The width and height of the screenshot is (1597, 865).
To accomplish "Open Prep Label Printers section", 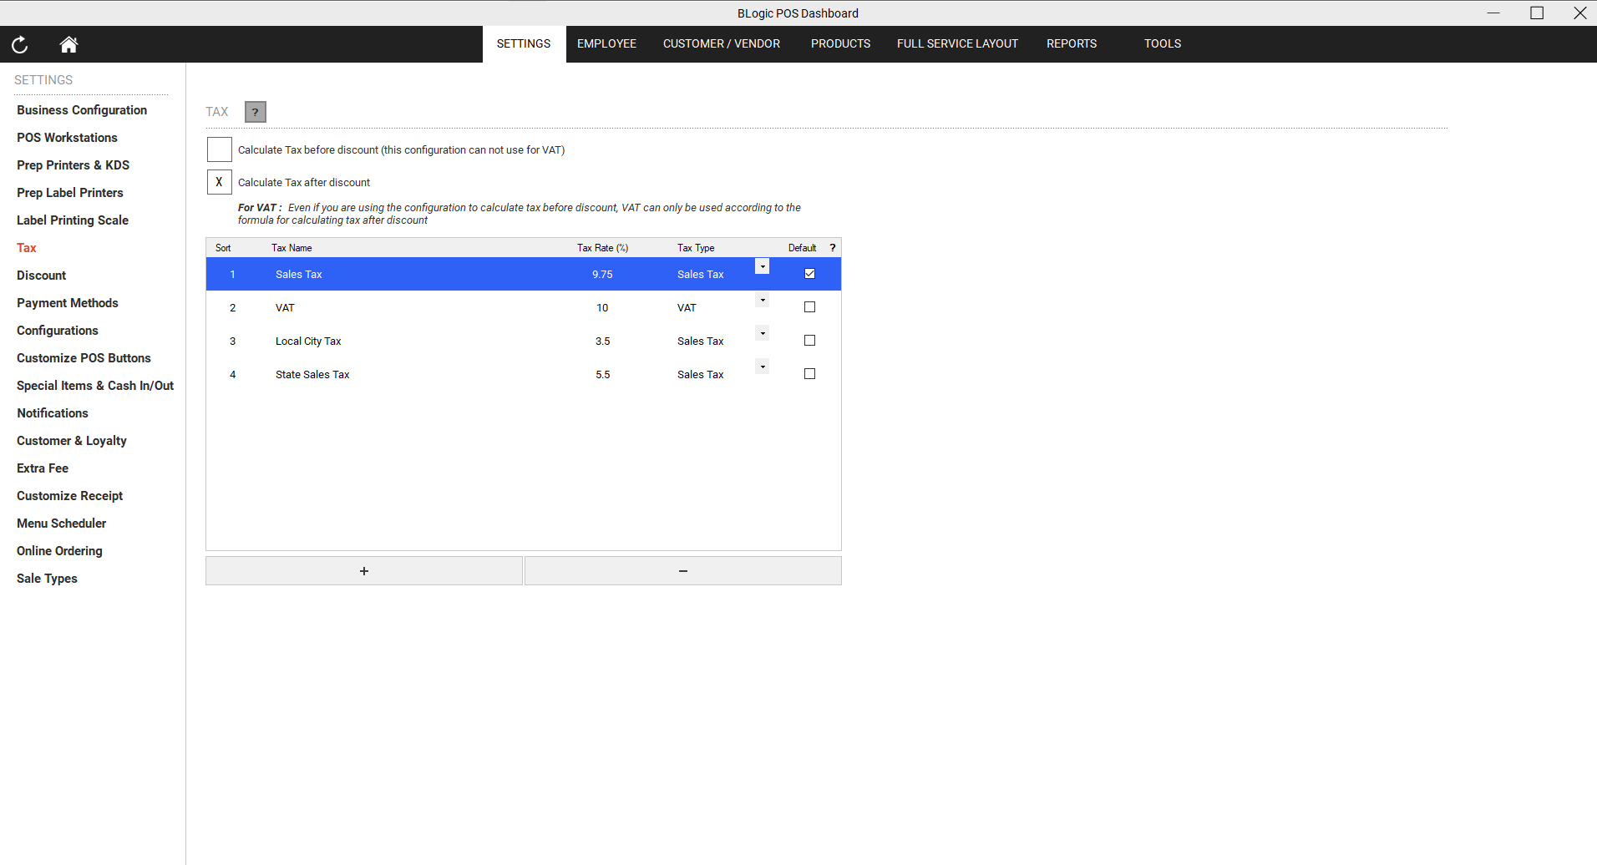I will [x=70, y=193].
